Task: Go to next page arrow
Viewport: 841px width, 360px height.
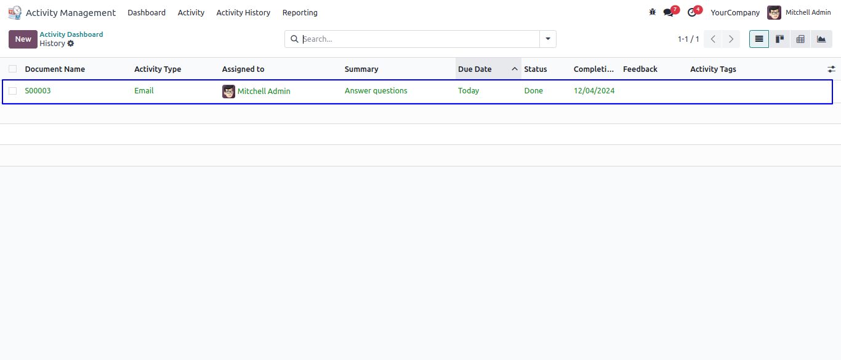Action: pos(731,39)
